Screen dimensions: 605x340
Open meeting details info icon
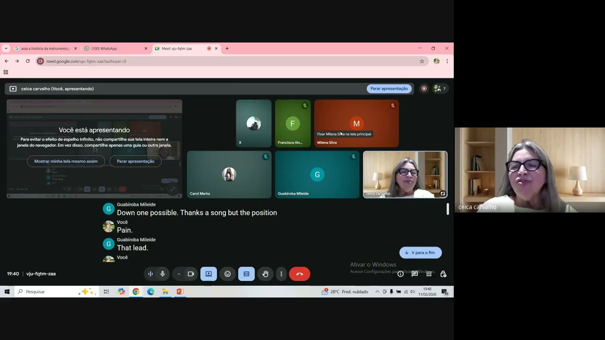(400, 274)
